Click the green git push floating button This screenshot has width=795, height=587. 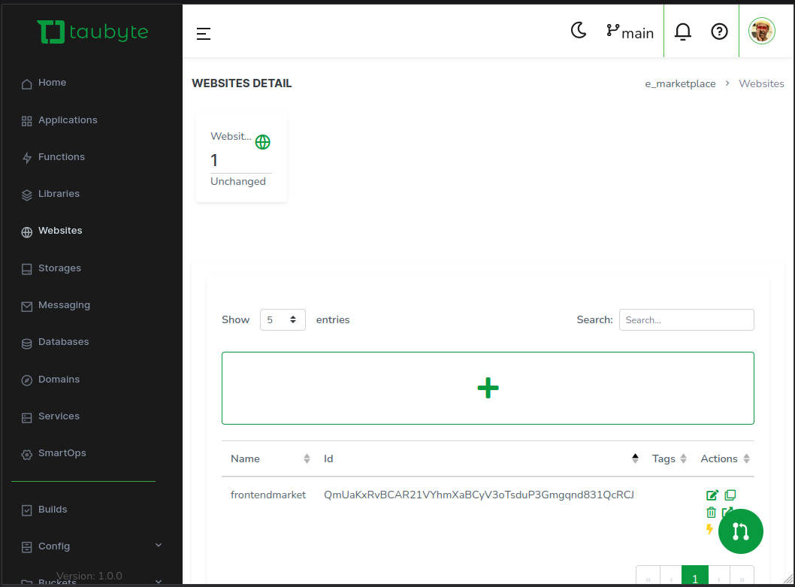(x=741, y=531)
